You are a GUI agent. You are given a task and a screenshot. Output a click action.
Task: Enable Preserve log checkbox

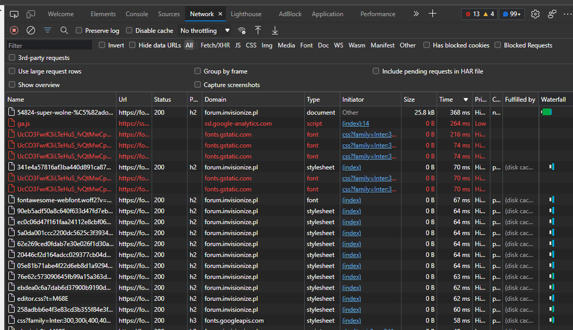click(x=79, y=30)
